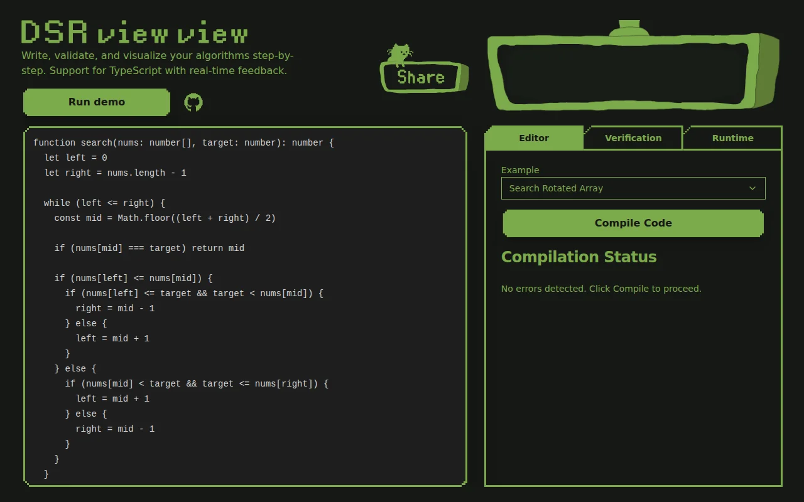
Task: Click the Example dropdown chevron arrow
Action: click(x=752, y=188)
